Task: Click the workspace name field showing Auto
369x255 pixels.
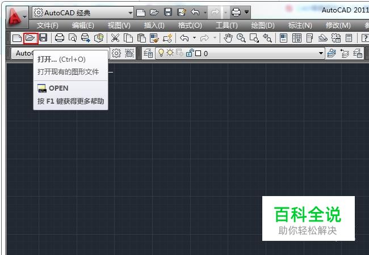Action: [61, 53]
